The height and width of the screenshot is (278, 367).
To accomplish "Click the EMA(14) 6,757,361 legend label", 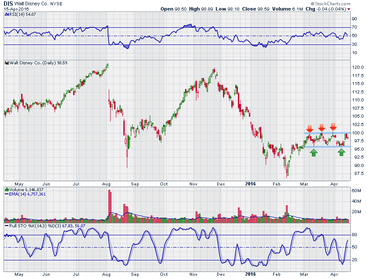I will [27, 194].
